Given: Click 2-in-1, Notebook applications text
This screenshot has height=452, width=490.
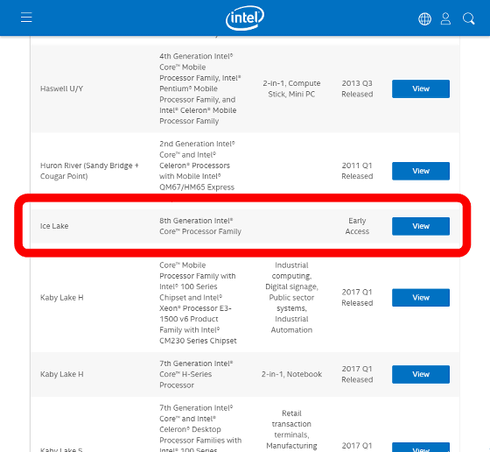Looking at the screenshot, I should (291, 374).
